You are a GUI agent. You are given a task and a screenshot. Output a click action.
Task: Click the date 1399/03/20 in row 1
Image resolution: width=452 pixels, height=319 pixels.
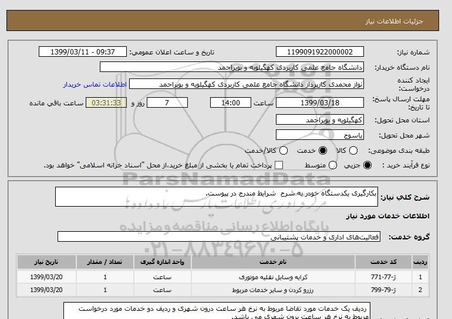pos(46,277)
